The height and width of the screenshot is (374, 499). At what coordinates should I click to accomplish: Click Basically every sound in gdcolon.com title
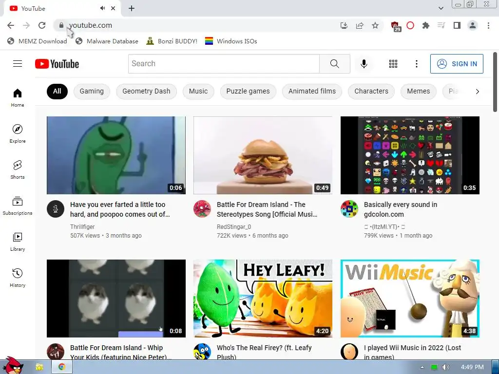click(401, 209)
